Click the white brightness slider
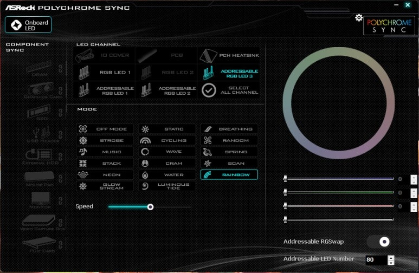The image size is (419, 273). tap(339, 219)
